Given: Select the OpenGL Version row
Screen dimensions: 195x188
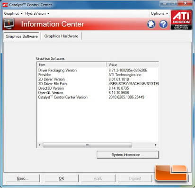Looking at the screenshot, I should coord(98,93).
